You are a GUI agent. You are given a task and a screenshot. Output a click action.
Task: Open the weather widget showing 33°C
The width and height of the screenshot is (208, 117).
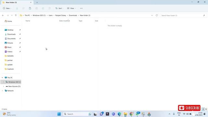click(9, 114)
